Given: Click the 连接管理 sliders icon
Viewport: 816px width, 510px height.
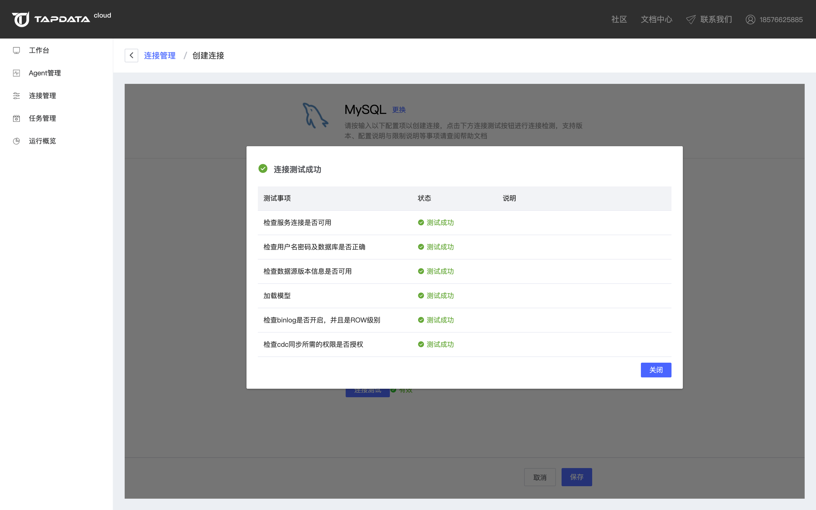Looking at the screenshot, I should [x=16, y=95].
